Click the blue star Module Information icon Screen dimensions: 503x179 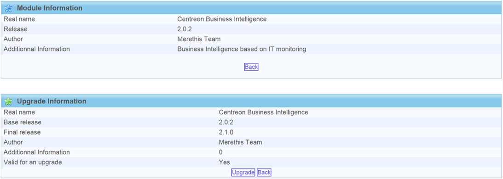8,8
